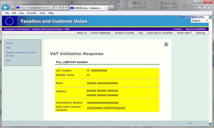214x128 pixels.
Task: Click the VAT Validation Response heading
Action: 77,54
